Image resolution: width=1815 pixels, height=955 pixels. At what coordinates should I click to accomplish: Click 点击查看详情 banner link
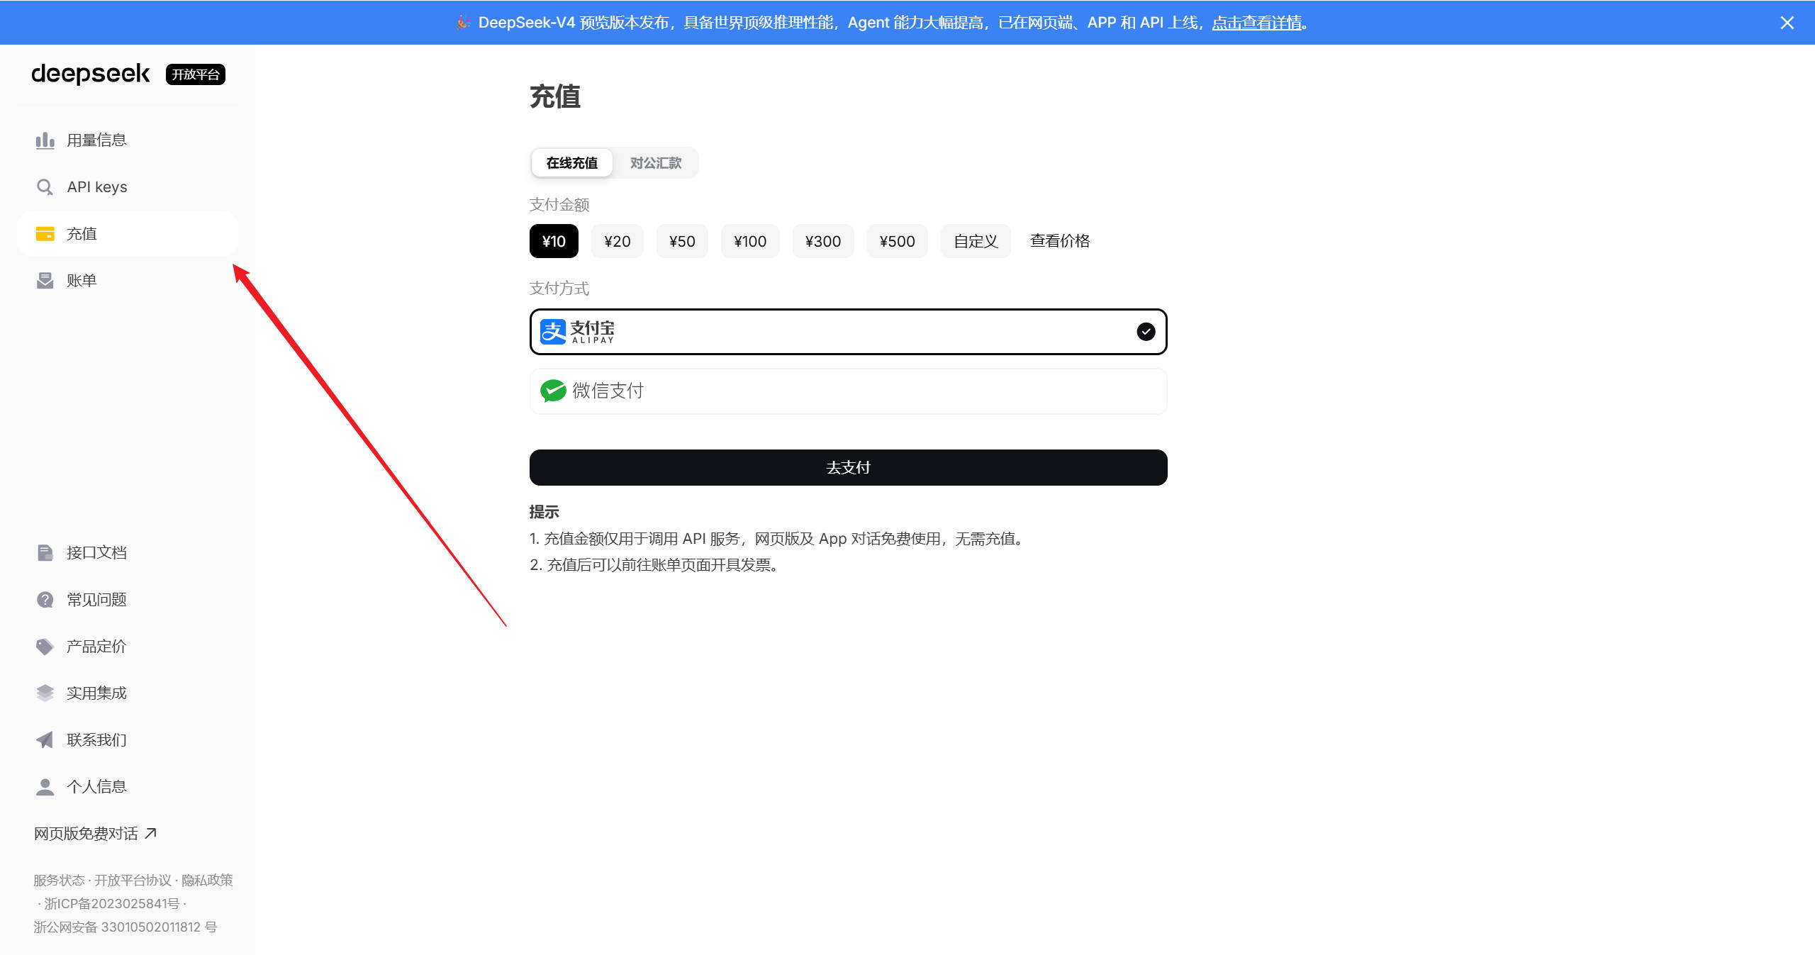1256,23
